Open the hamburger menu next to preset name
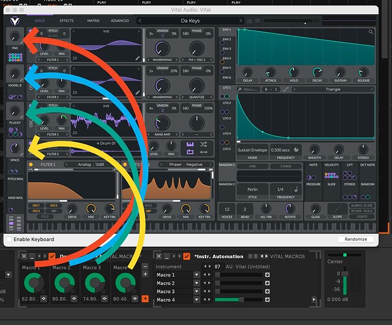Viewport: 392px width, 325px height. [x=257, y=21]
